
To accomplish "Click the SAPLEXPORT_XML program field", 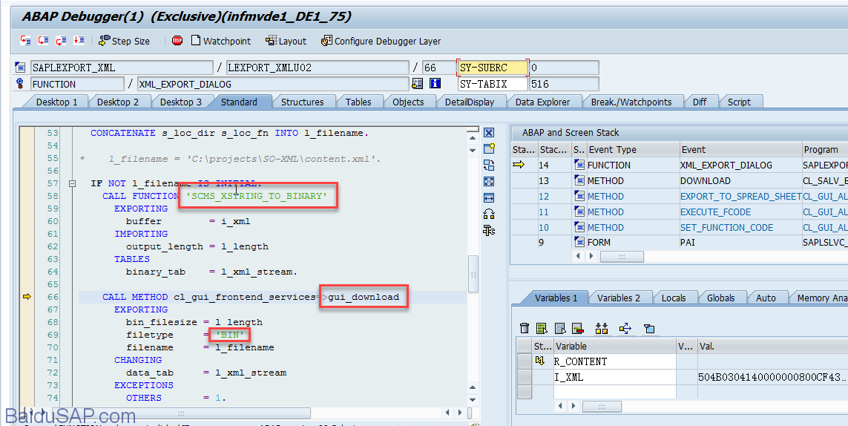I will [122, 68].
